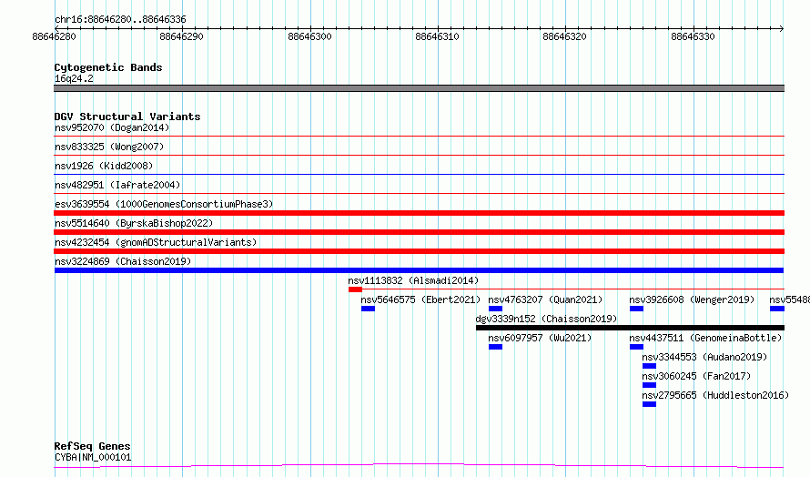Click the blue block under nsv4763207

click(x=495, y=309)
